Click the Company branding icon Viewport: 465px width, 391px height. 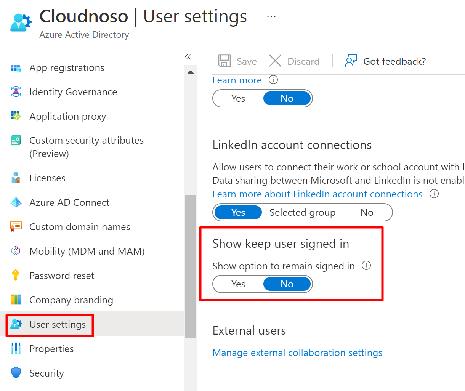[x=16, y=300]
